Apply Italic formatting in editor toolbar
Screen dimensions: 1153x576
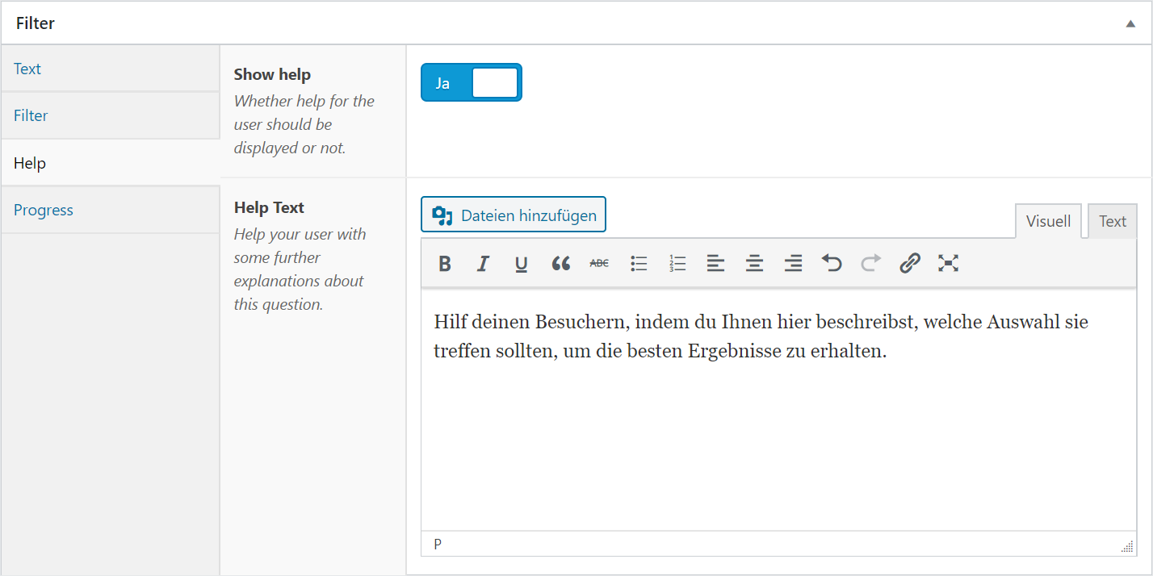pyautogui.click(x=483, y=263)
